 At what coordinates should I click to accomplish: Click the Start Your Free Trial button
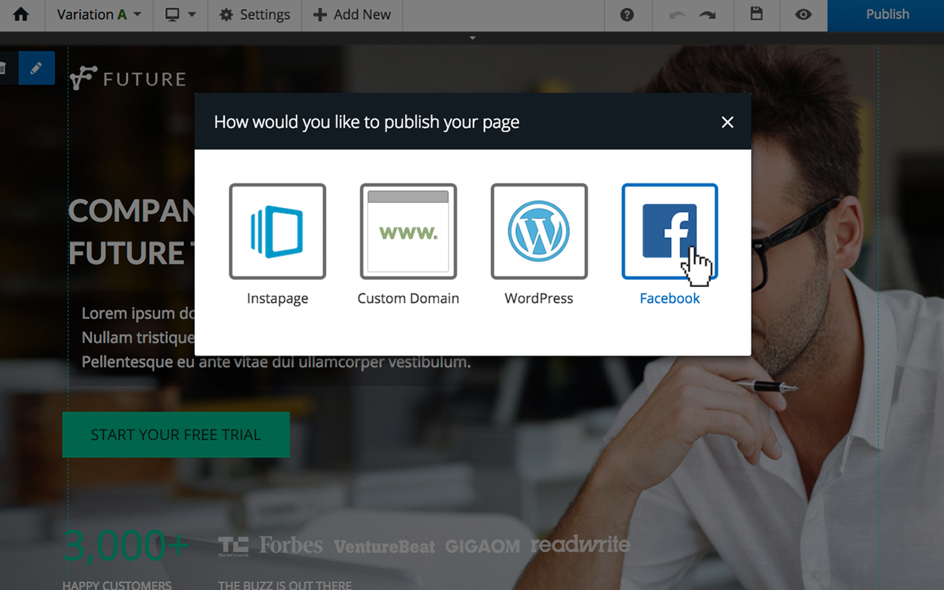[x=176, y=435]
